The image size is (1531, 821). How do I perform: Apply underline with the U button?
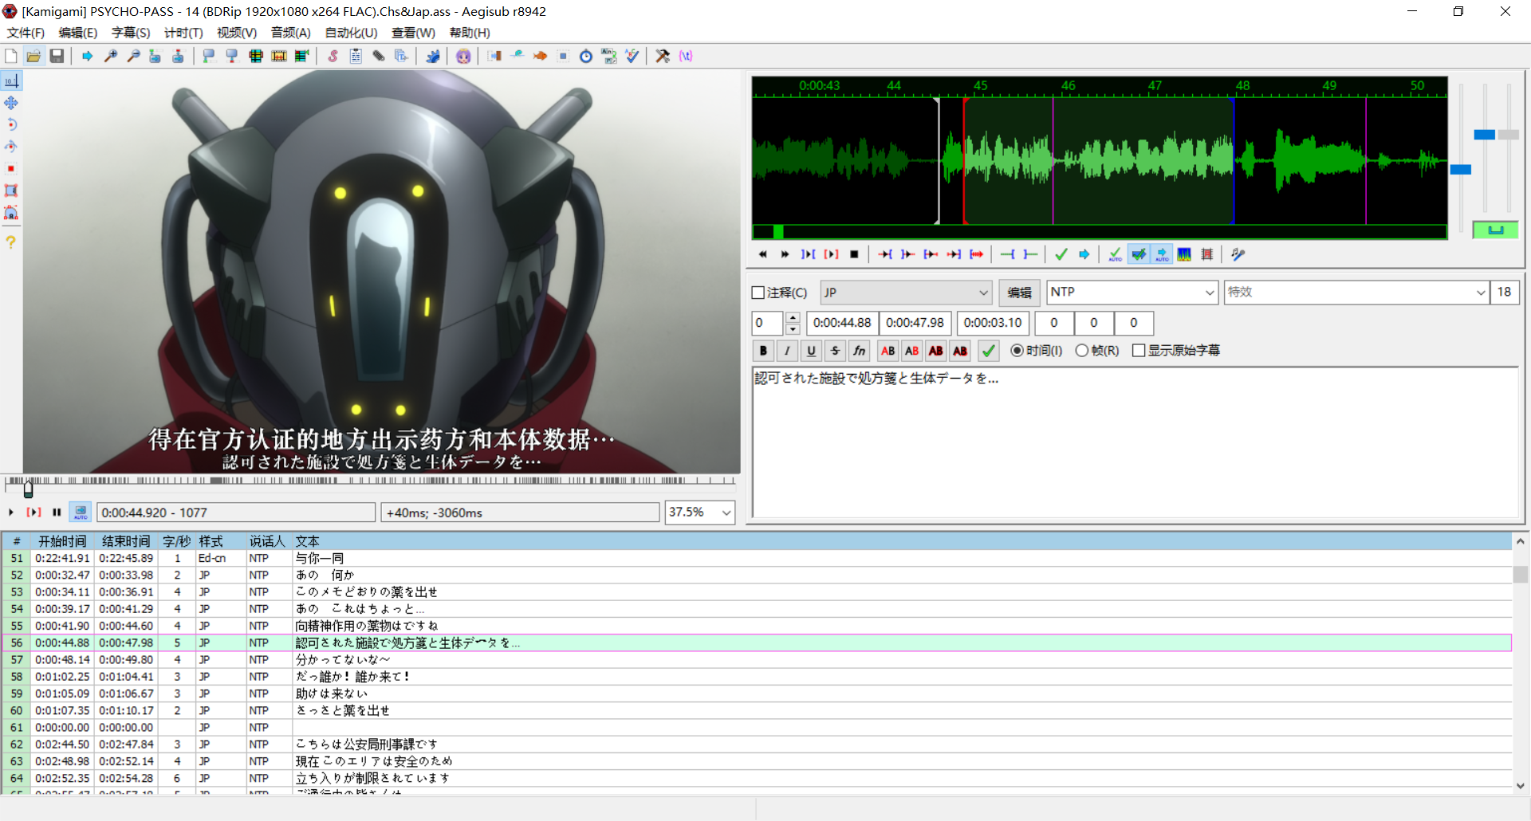tap(811, 351)
